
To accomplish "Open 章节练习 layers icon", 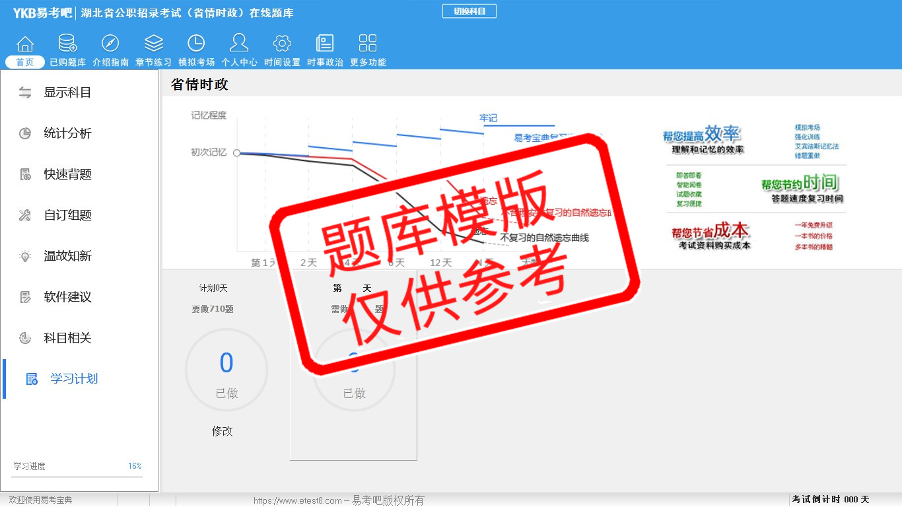I will coord(153,44).
